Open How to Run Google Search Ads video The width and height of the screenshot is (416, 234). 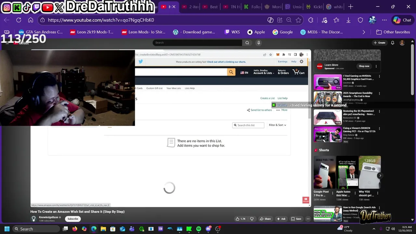point(328,214)
